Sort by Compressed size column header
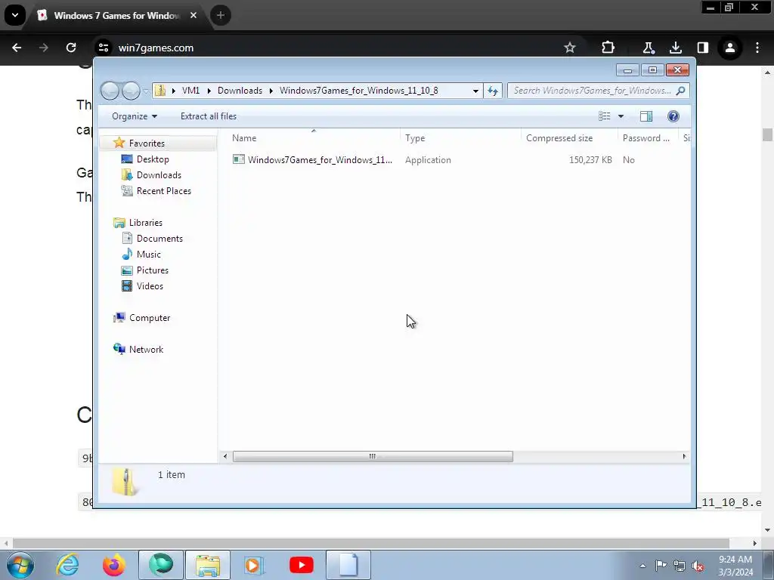774x580 pixels. click(x=559, y=138)
